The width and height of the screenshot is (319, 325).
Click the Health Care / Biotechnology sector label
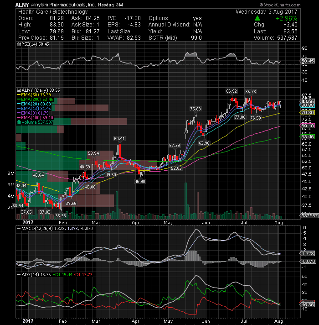(x=53, y=11)
